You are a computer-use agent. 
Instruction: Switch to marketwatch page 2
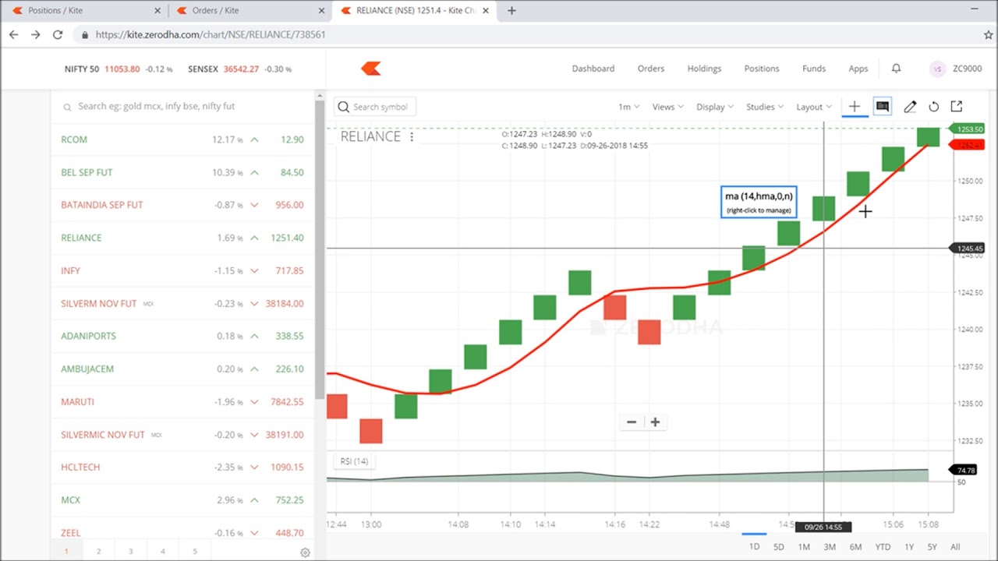coord(98,552)
